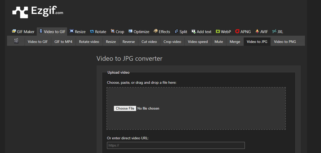Switch to Video speed tab

coord(198,42)
